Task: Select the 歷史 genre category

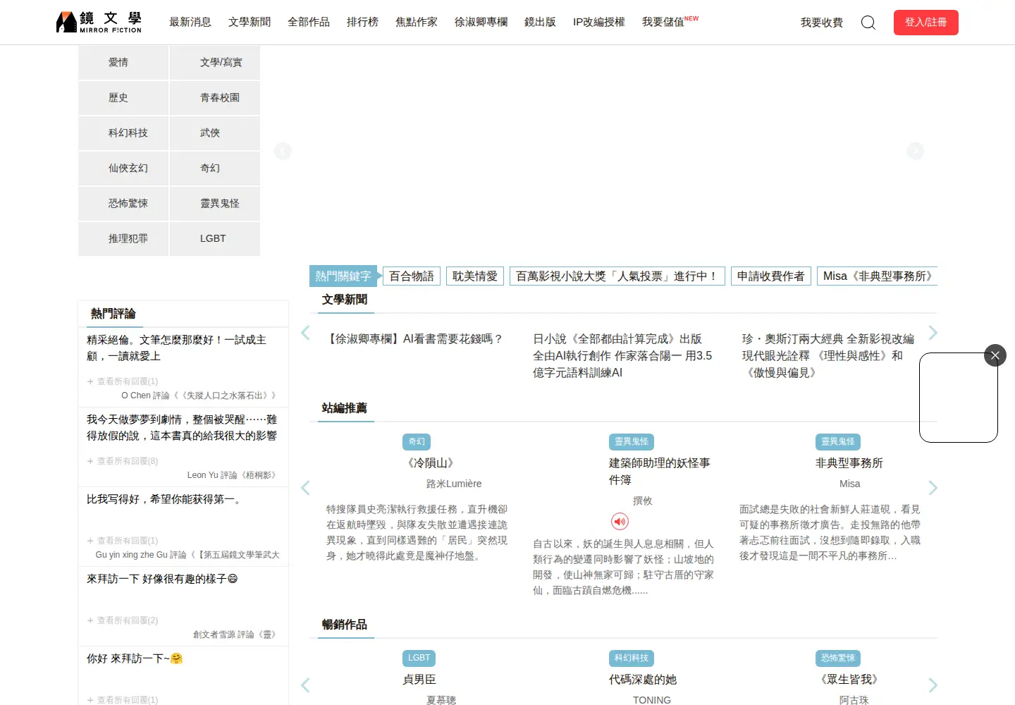Action: tap(123, 97)
